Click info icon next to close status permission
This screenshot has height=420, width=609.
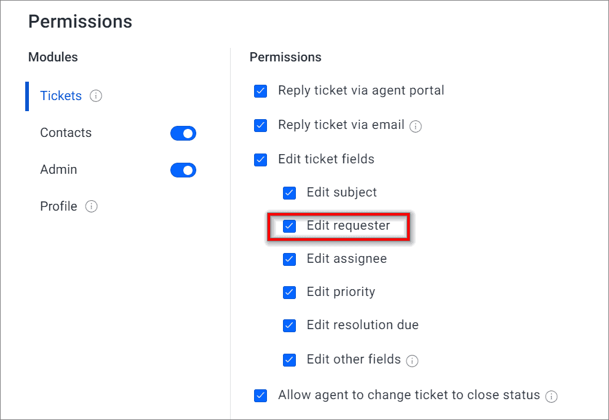coord(552,397)
